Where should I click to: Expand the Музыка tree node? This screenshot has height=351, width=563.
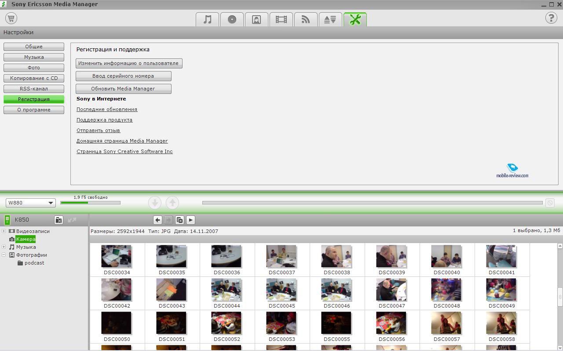[x=4, y=247]
